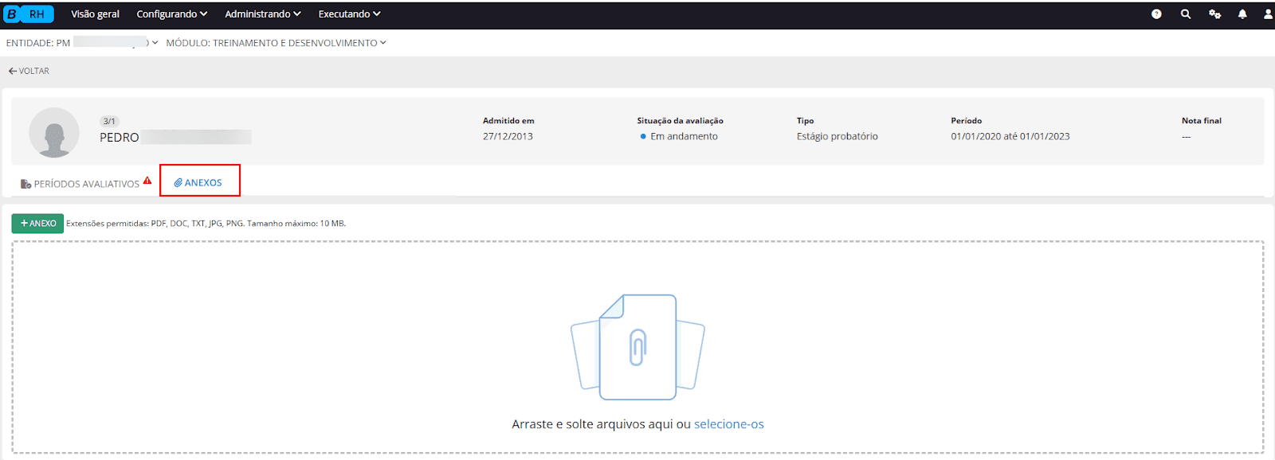Click the Admitido em label

point(508,121)
